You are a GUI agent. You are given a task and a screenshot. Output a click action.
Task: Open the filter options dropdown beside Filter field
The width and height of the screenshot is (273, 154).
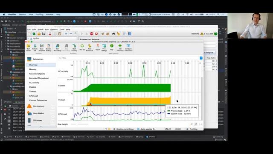[201, 58]
